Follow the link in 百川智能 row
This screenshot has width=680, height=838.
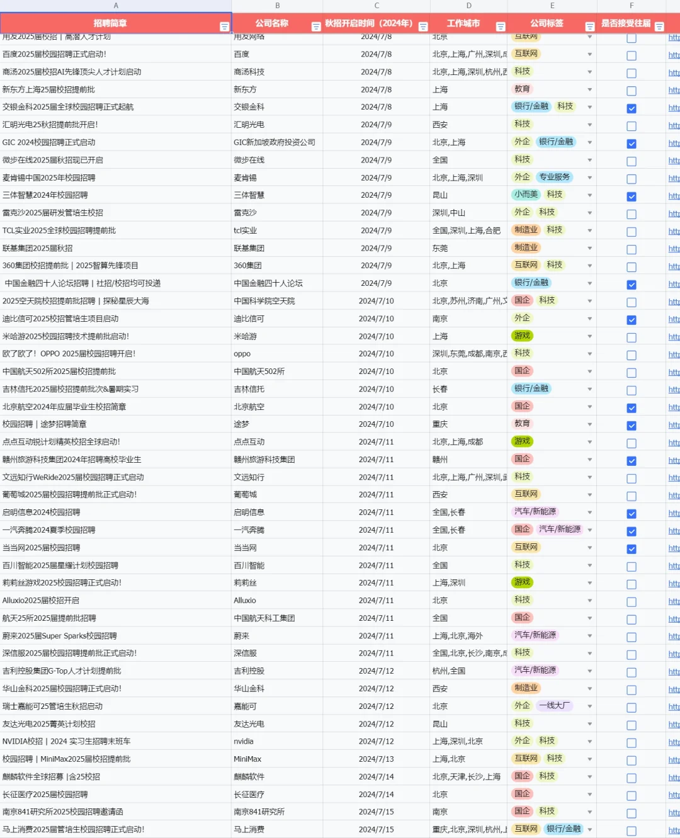coord(674,566)
